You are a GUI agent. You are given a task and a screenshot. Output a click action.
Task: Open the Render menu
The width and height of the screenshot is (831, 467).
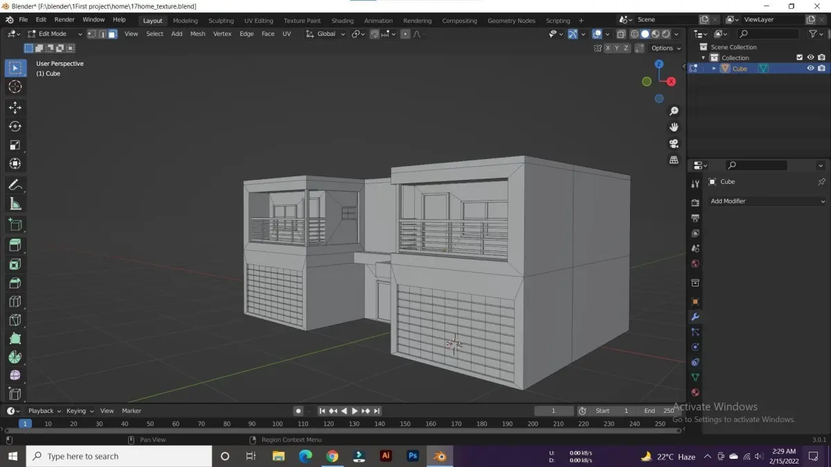point(64,20)
